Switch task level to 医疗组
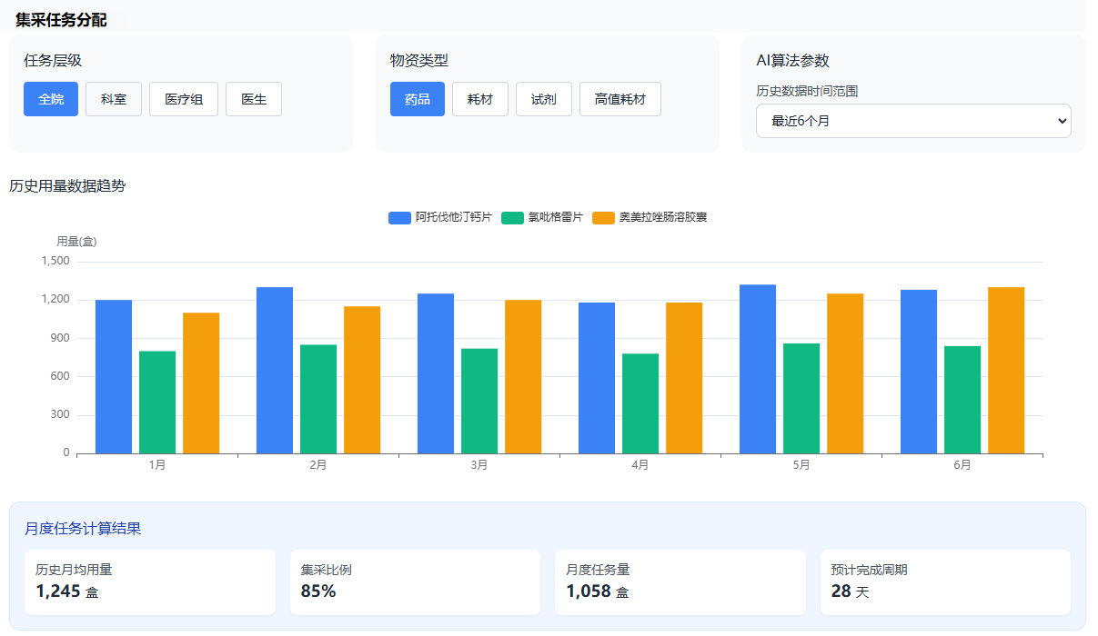The height and width of the screenshot is (636, 1098). click(184, 99)
